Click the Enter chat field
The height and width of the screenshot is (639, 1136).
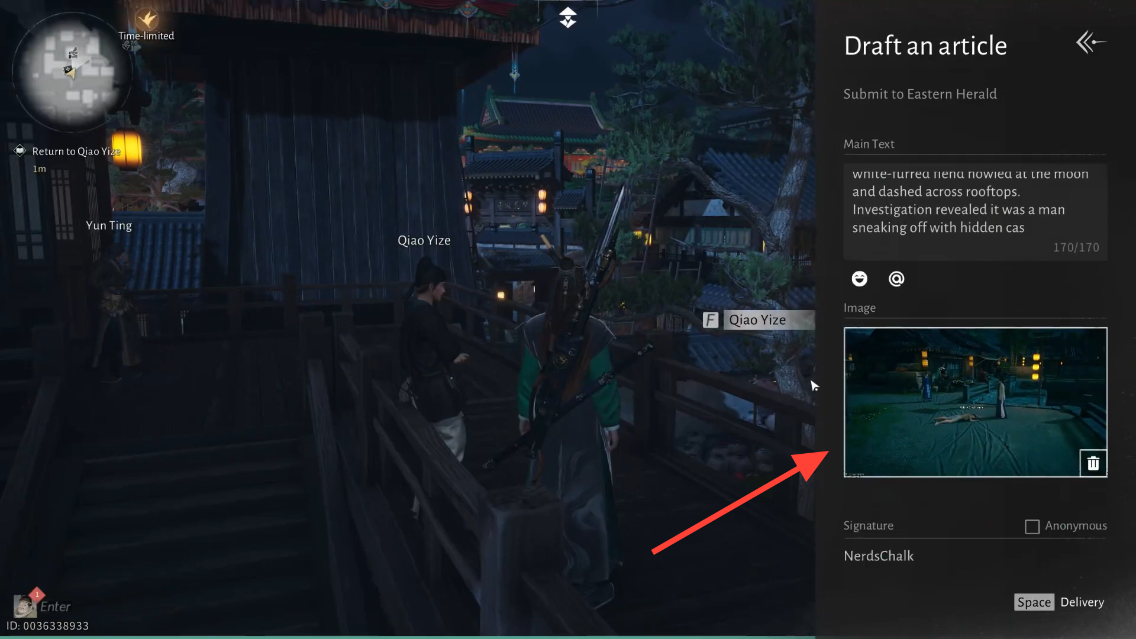pyautogui.click(x=55, y=606)
